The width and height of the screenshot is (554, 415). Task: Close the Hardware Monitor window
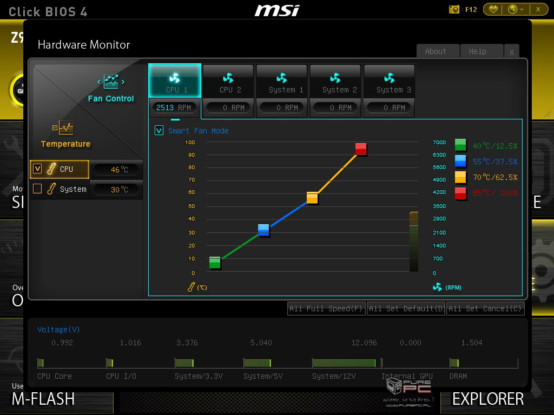(512, 51)
